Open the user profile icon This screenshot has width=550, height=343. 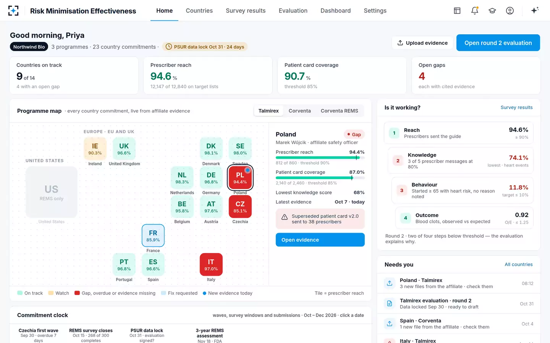click(x=510, y=11)
